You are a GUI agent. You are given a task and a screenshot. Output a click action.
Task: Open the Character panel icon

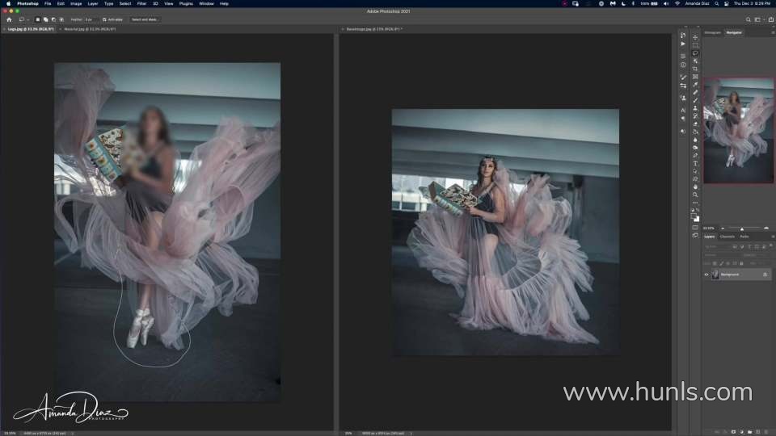[683, 111]
